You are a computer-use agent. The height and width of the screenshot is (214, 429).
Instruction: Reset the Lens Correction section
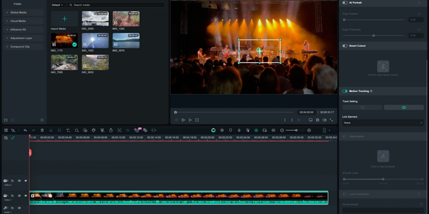point(419,194)
